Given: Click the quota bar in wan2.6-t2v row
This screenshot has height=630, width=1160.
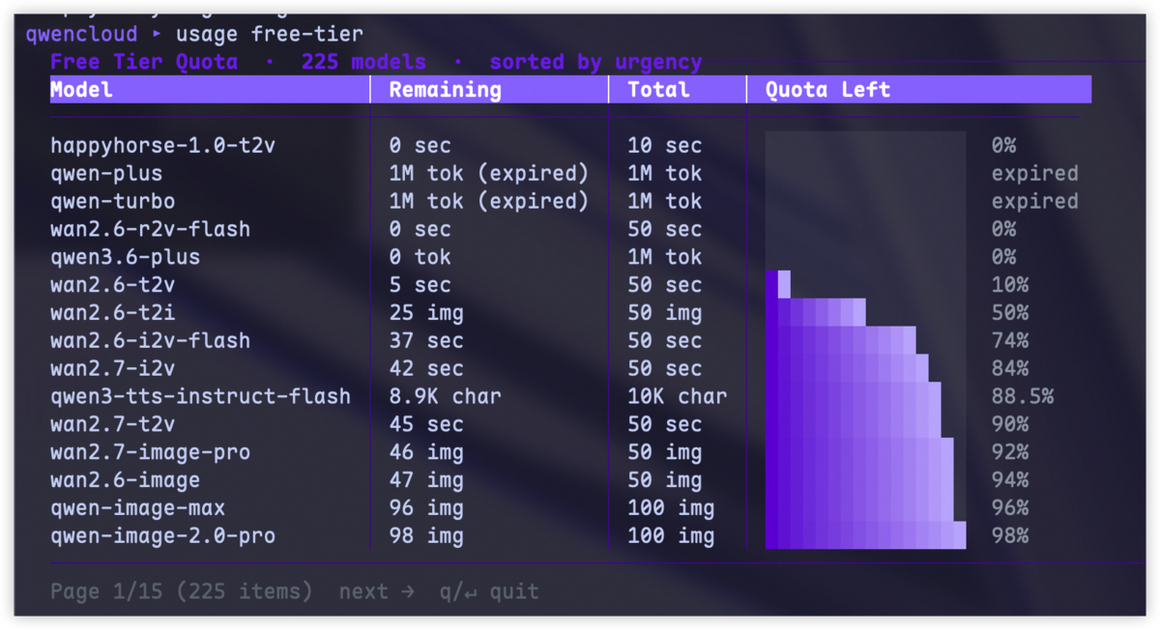Looking at the screenshot, I should [x=778, y=285].
